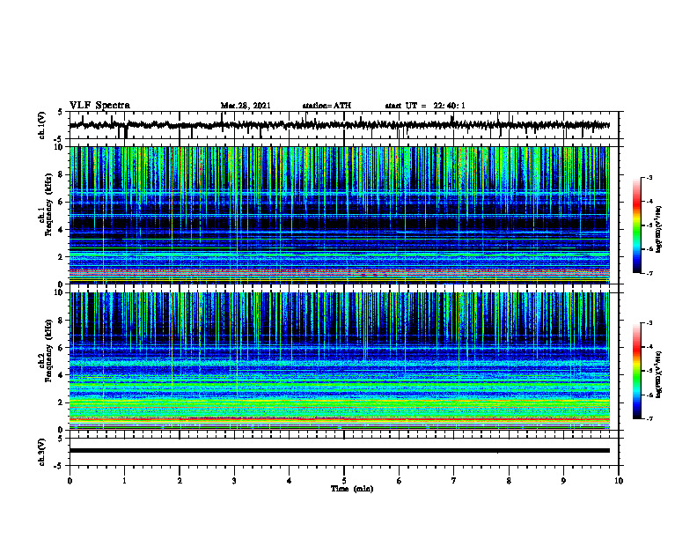Click the "2" kHz tick on ch.2 frequency axis

coord(62,402)
